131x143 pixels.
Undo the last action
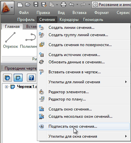pos(71,5)
